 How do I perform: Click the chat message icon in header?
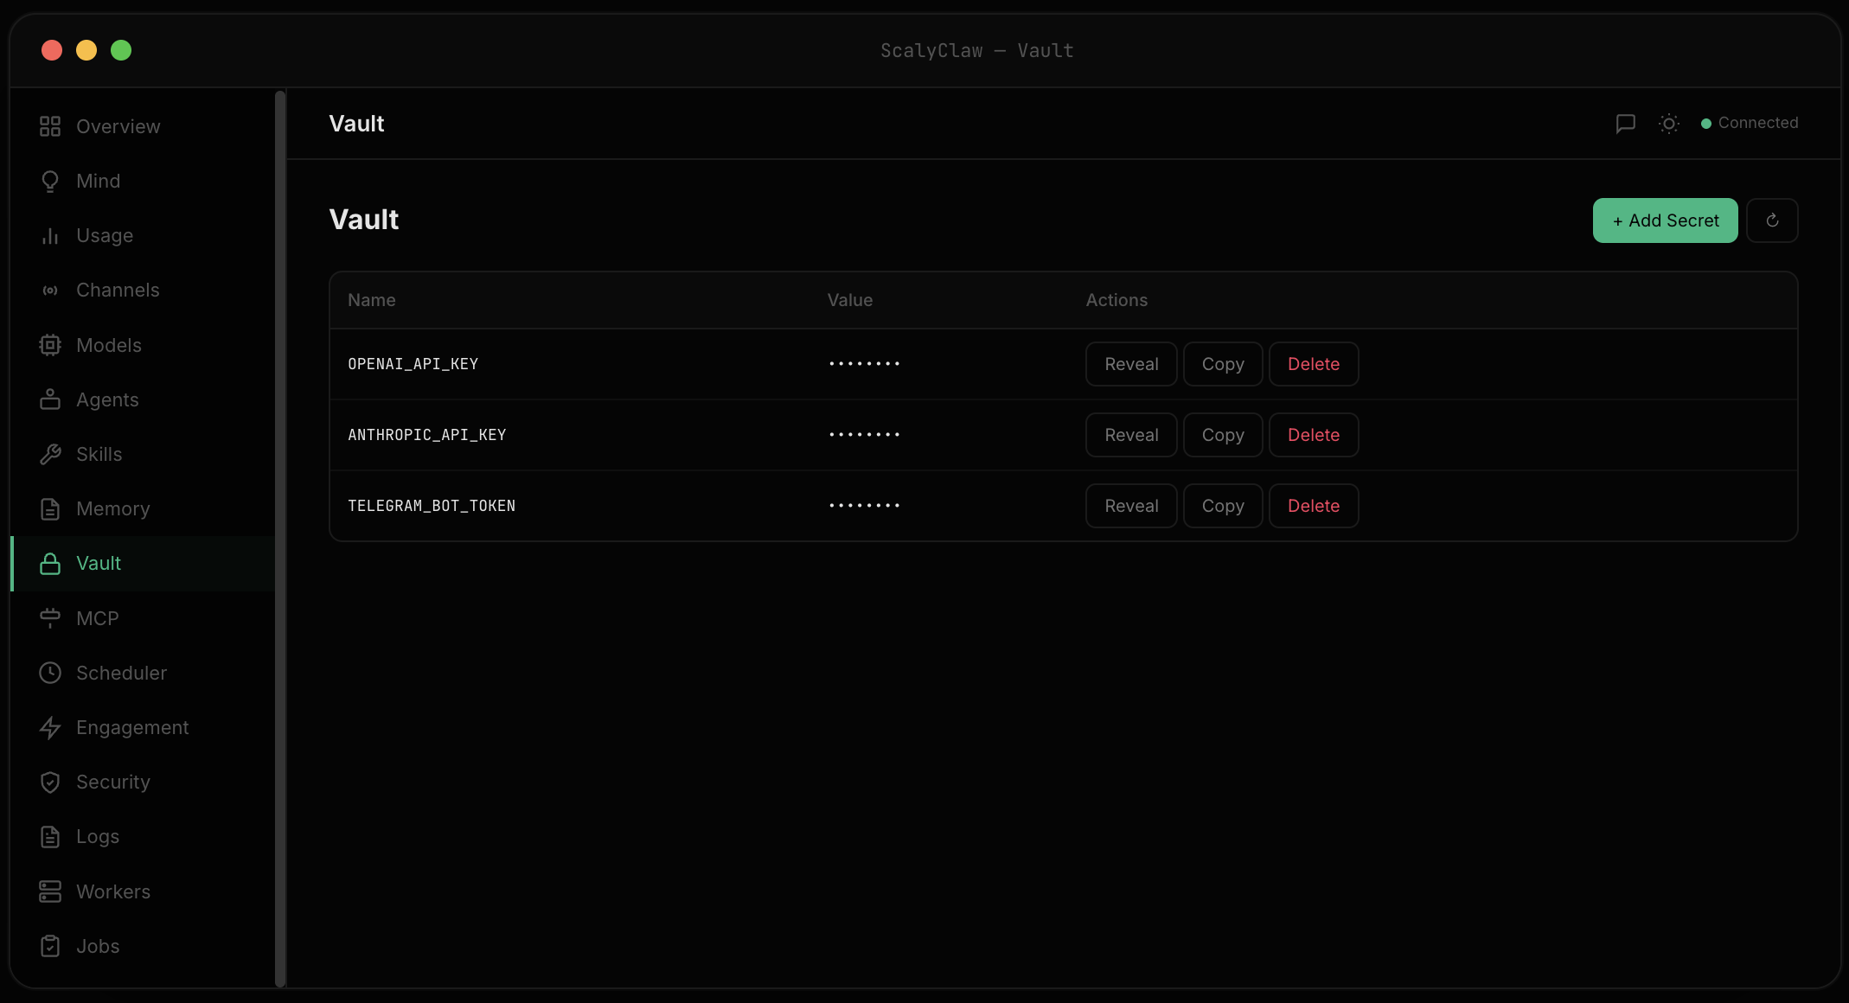[x=1625, y=124]
